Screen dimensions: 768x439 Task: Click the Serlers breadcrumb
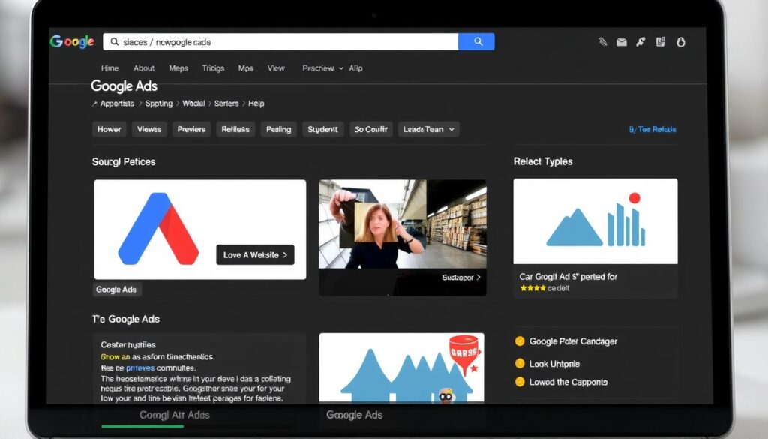pos(226,104)
